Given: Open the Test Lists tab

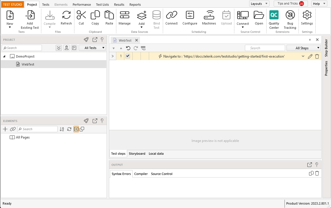Looking at the screenshot, I should click(102, 5).
